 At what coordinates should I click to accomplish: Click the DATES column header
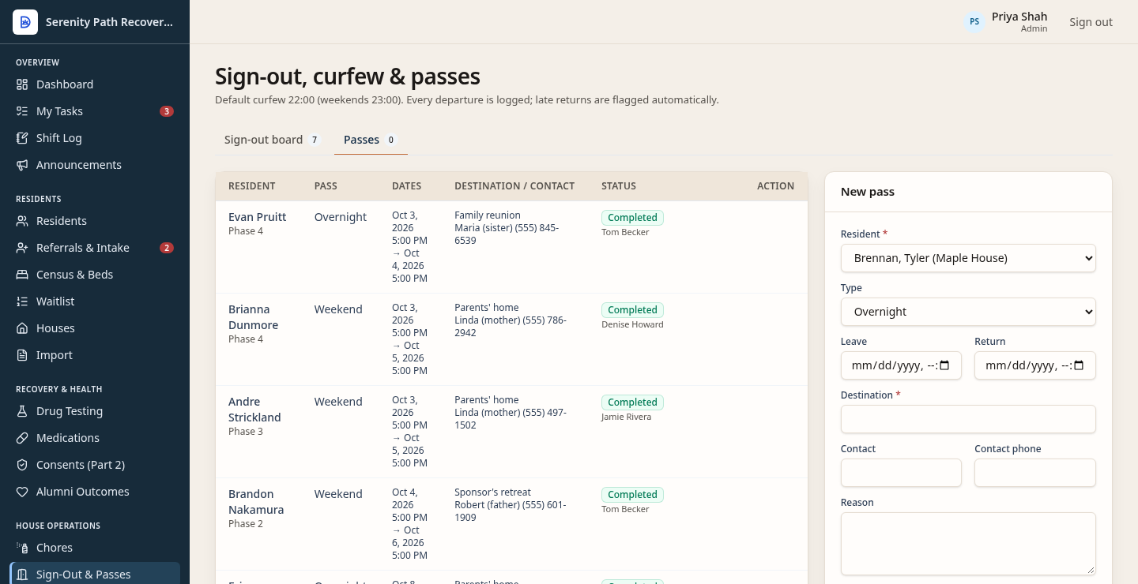pyautogui.click(x=406, y=186)
